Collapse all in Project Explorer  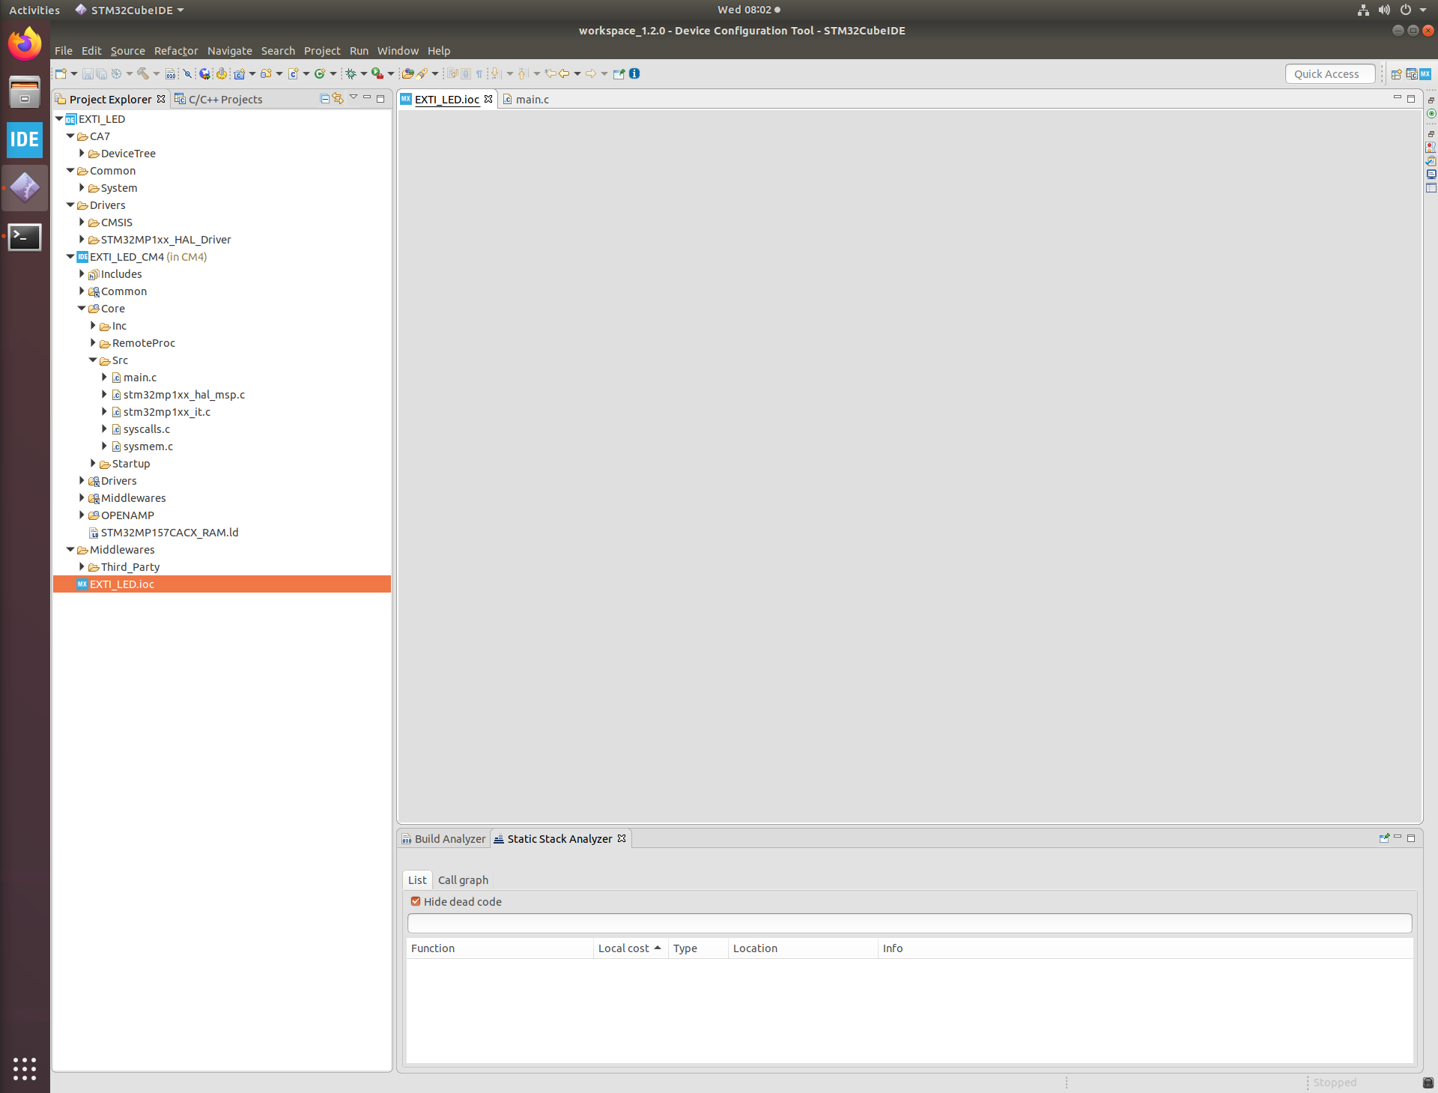tap(324, 99)
